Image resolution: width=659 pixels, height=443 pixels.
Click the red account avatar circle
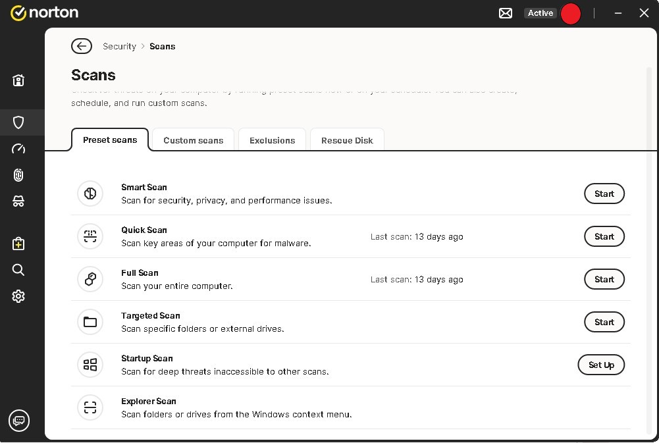click(570, 13)
